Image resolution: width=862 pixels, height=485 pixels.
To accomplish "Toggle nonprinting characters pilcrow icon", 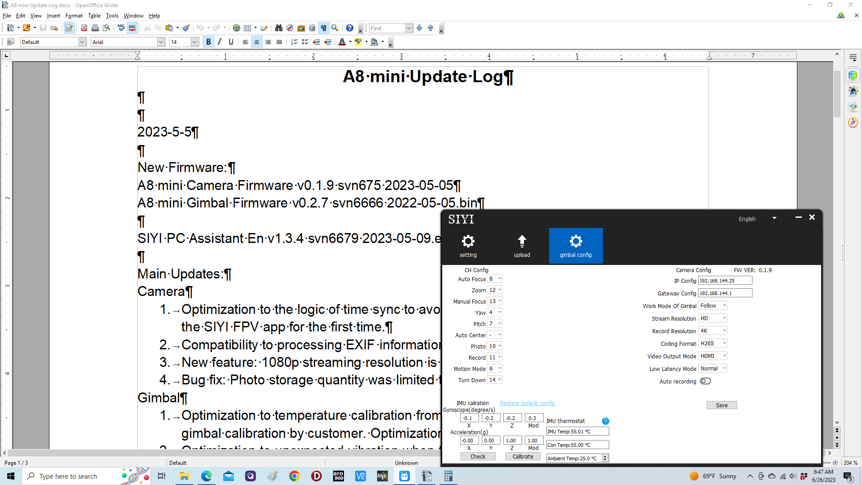I will click(x=323, y=28).
